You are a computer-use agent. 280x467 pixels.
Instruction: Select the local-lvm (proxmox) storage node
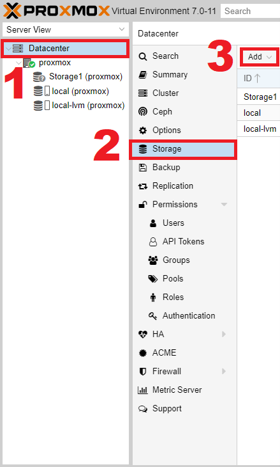79,106
